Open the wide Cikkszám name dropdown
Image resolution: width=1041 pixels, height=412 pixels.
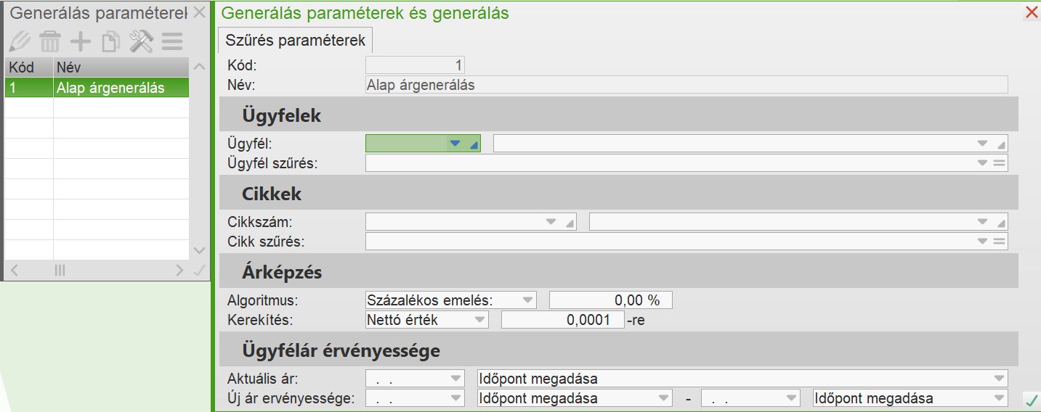click(x=982, y=221)
